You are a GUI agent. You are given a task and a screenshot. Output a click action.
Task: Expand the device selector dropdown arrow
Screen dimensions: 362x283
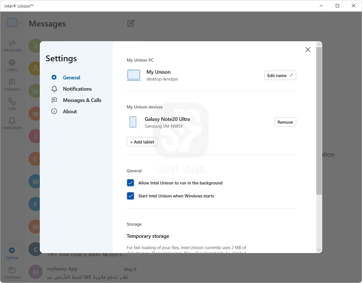pos(20,23)
